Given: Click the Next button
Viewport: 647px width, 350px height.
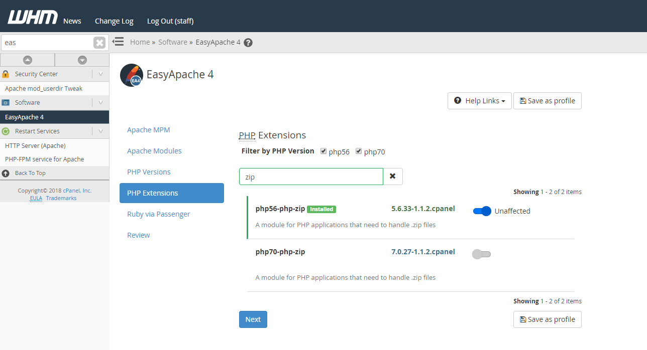Looking at the screenshot, I should pos(253,319).
